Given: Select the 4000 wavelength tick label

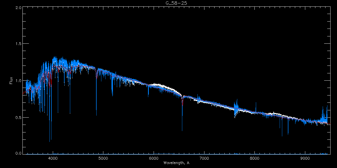Looking at the screenshot, I should pos(53,158).
